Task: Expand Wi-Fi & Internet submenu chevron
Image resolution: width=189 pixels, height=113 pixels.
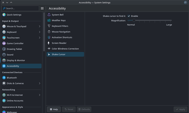Action: [39, 95]
